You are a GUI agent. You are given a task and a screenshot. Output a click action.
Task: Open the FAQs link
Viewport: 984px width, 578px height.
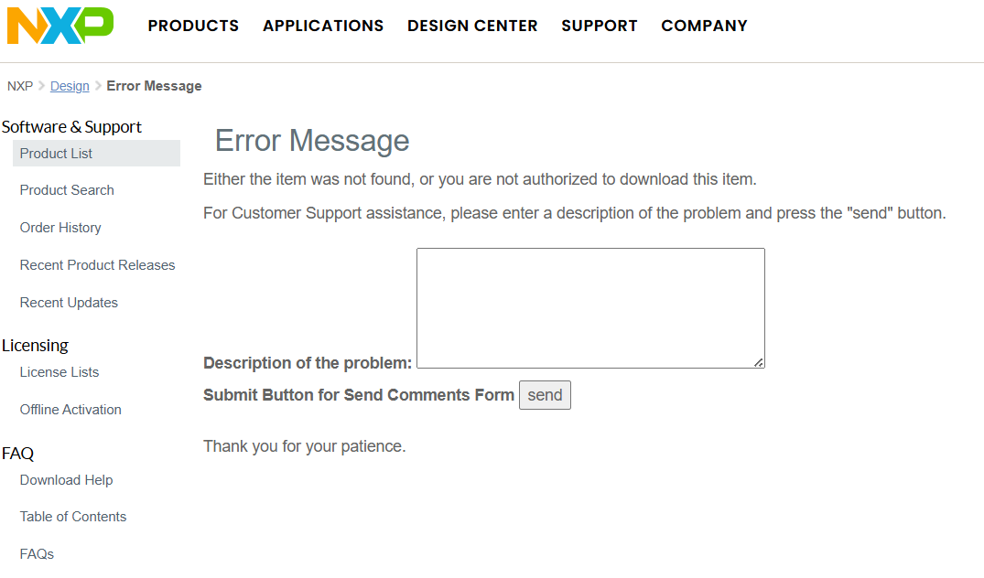coord(37,554)
